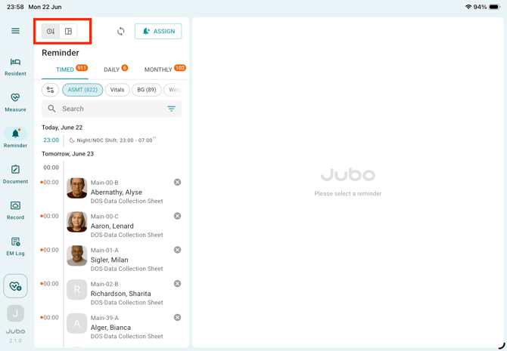Open search filter options dropdown
Image resolution: width=507 pixels, height=351 pixels.
point(171,109)
